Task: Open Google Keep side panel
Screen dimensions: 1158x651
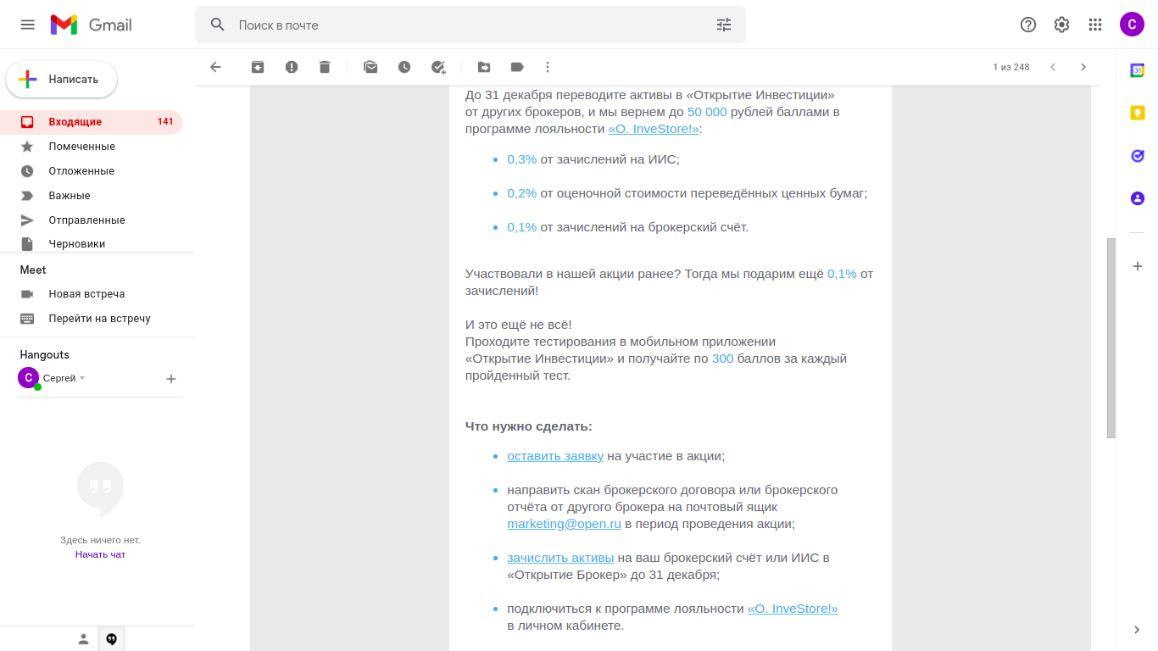Action: pyautogui.click(x=1138, y=113)
